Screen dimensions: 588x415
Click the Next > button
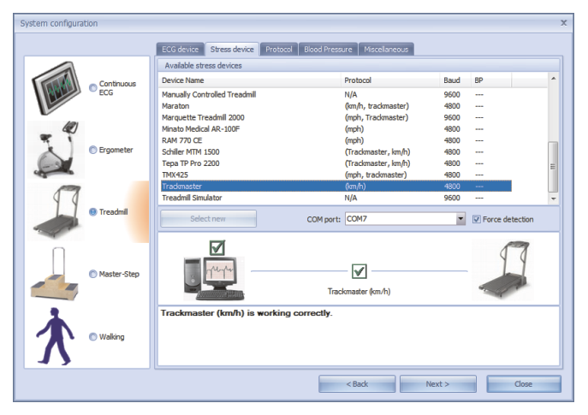pos(438,384)
